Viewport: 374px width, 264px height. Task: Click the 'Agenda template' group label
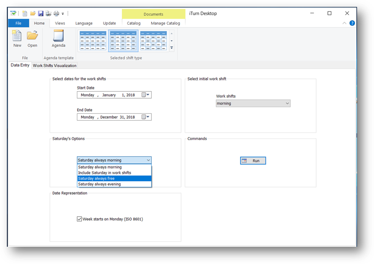tap(59, 58)
